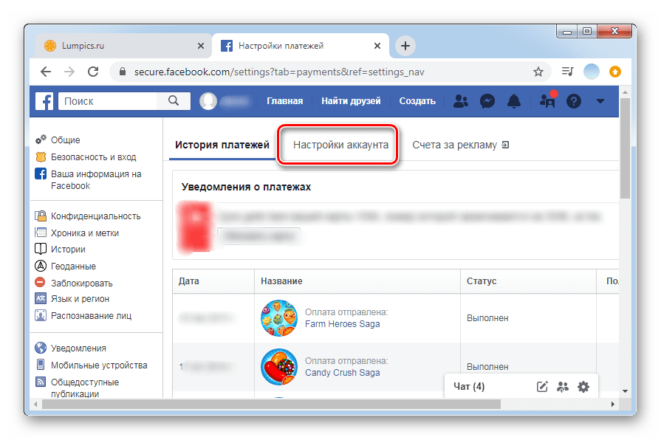Open chat settings gear
Image resolution: width=661 pixels, height=440 pixels.
point(583,386)
